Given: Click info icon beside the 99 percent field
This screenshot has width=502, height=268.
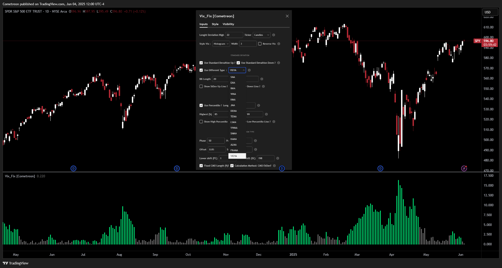Looking at the screenshot, I should point(266,114).
